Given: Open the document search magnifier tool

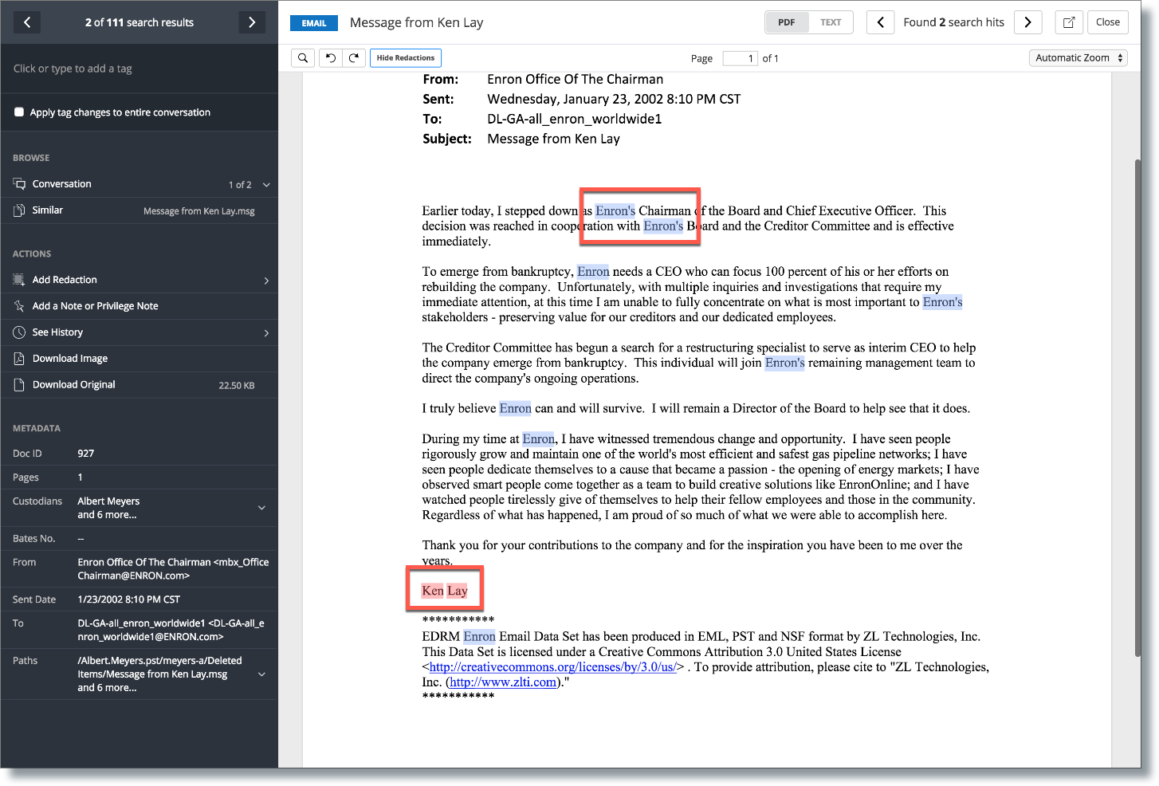Looking at the screenshot, I should pos(303,58).
